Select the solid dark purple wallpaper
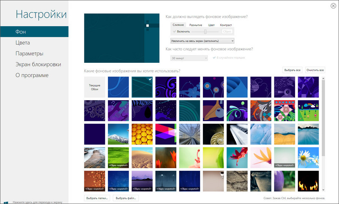The image size is (339, 204). coord(95,134)
